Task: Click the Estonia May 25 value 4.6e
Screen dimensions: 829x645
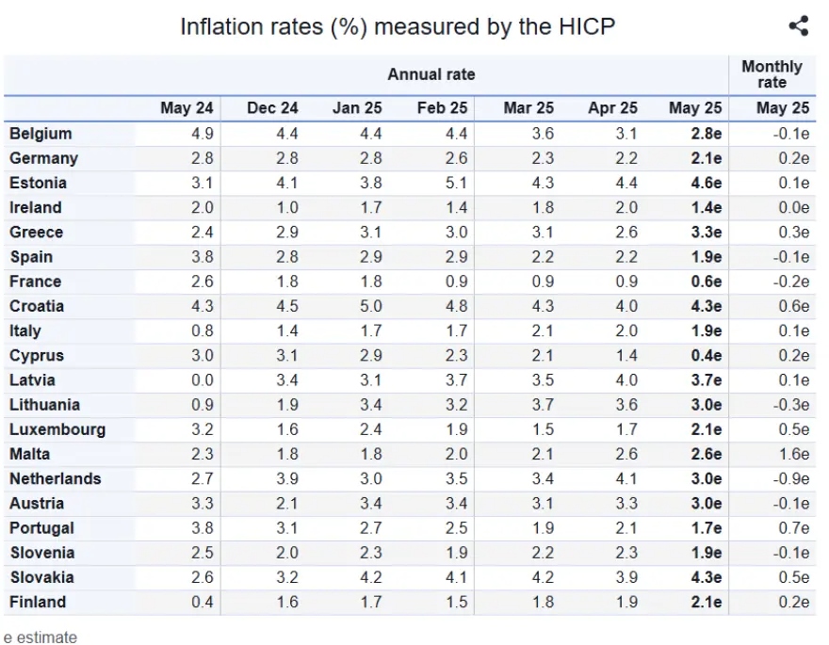Action: tap(707, 184)
